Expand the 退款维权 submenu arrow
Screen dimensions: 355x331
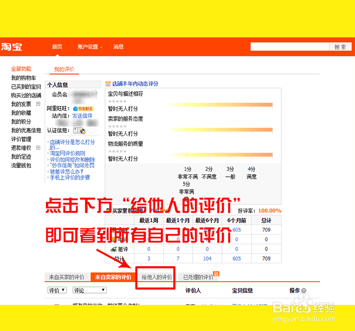(x=38, y=148)
